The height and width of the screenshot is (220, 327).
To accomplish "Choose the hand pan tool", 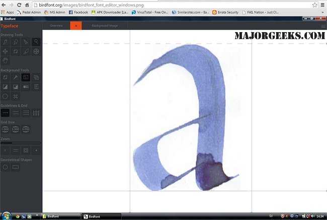I will pyautogui.click(x=5, y=61).
